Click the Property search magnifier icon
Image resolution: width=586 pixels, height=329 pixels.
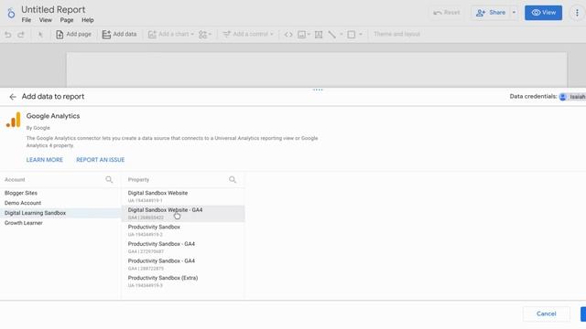pyautogui.click(x=233, y=180)
